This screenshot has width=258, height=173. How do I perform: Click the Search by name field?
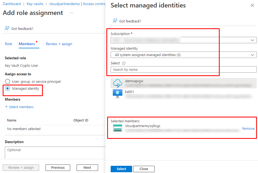(184, 69)
